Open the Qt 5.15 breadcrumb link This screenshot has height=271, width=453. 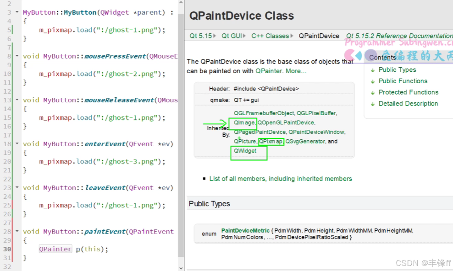pyautogui.click(x=200, y=36)
